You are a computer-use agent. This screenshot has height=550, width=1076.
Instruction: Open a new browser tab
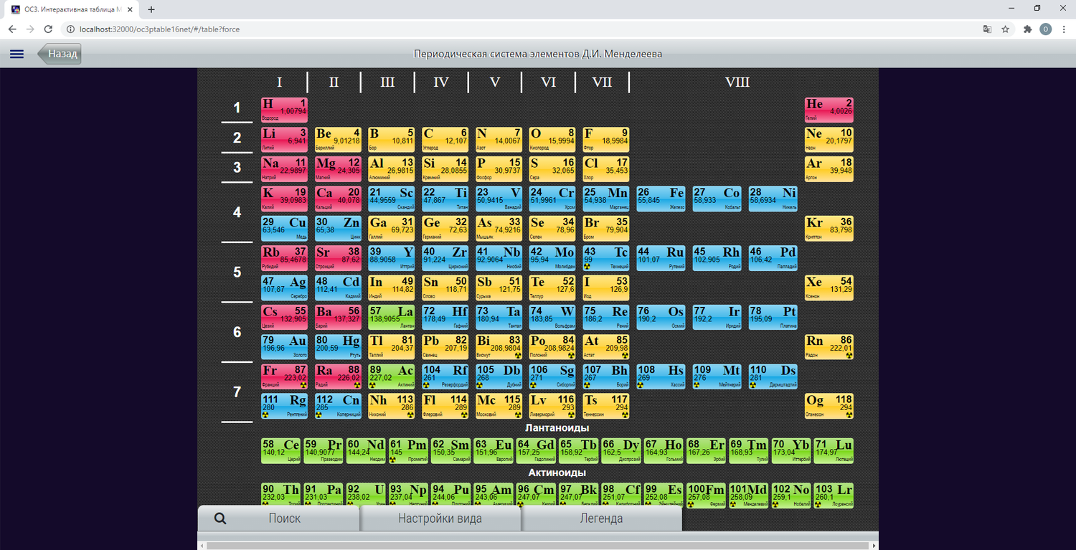coord(151,9)
